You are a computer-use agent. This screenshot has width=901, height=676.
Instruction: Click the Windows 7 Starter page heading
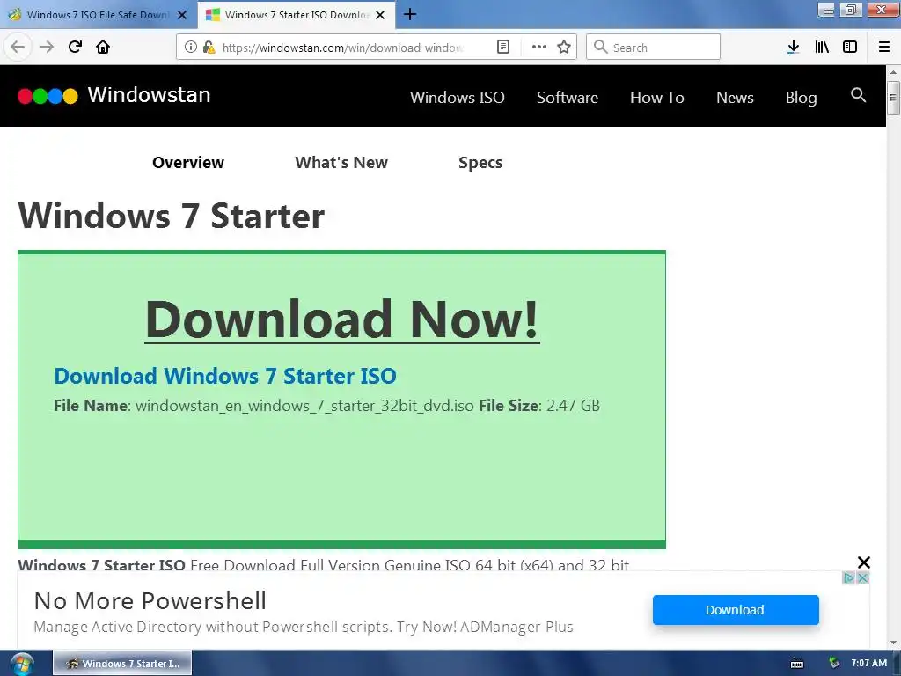[172, 217]
